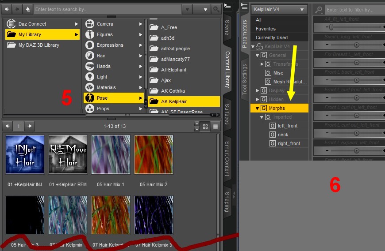This screenshot has width=385, height=251.
Task: Click the Light bulb category icon
Action: coord(90,77)
